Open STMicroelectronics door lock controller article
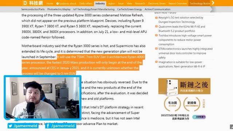This screenshot has width=233, height=131. point(185,53)
